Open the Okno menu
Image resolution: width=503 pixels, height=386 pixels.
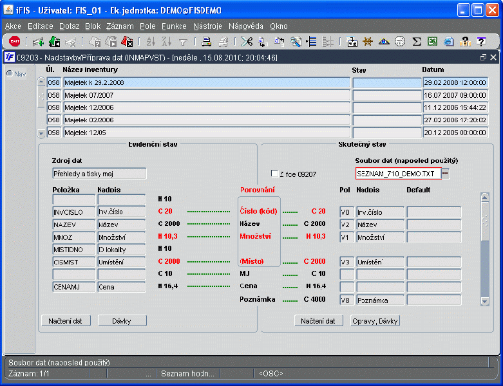[278, 26]
